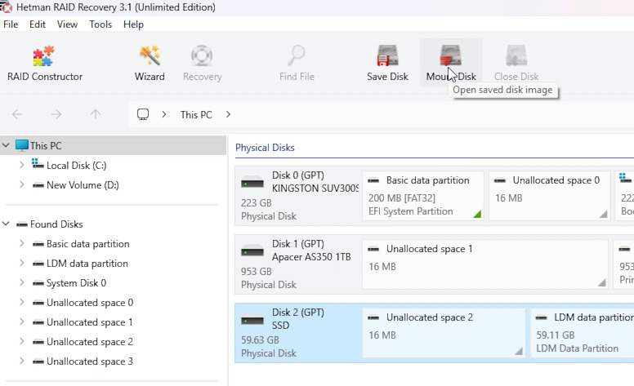This screenshot has height=386, width=634.
Task: Click LDM data partition icon in tree
Action: tap(38, 264)
